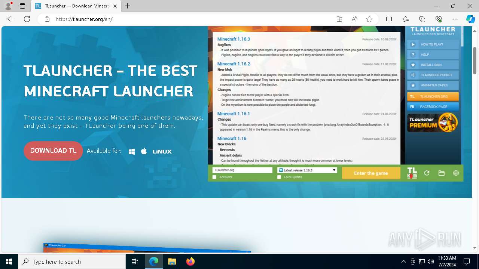
Task: Open the browser apps icon in address bar
Action: [339, 19]
